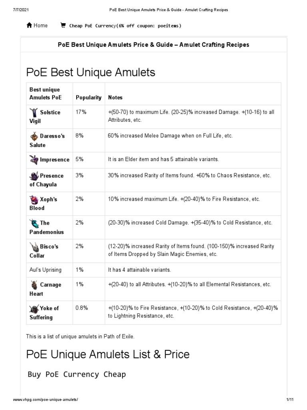Viewport: 307px width, 410px height.
Task: Click the Bisco's Collar amulet icon
Action: click(x=34, y=246)
